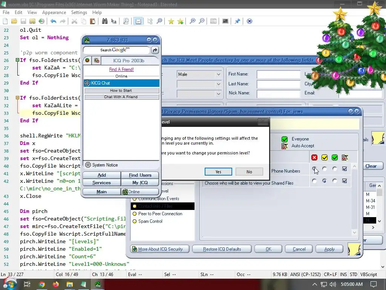Click the Cut scissors icon in toolbar

click(x=74, y=21)
